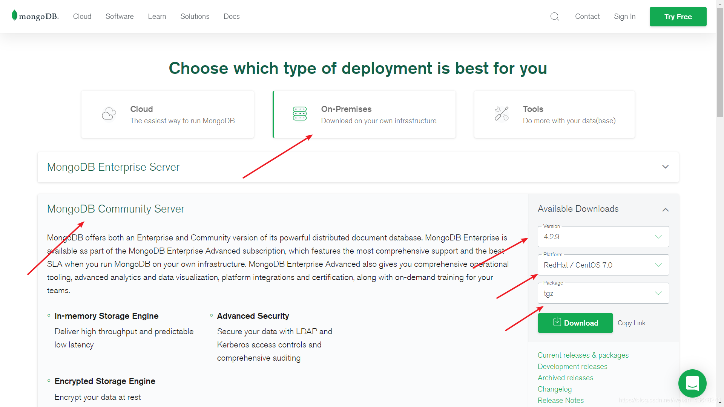Click the page title about deployment type
Image resolution: width=724 pixels, height=407 pixels.
coord(358,68)
